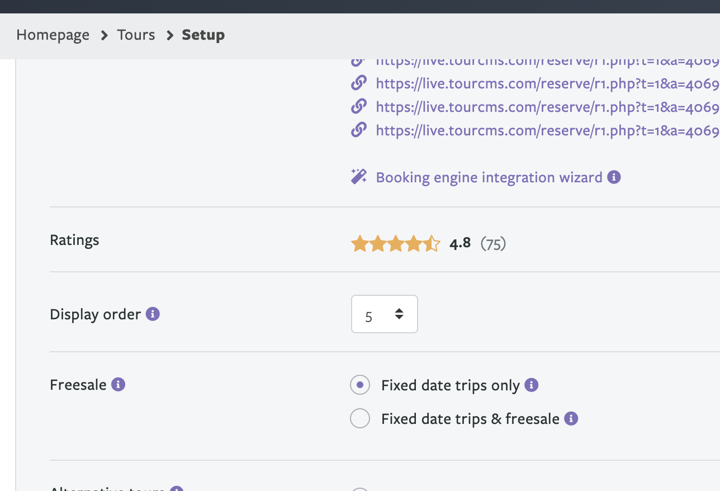Click info icon next to Fixed date trips only

(532, 385)
